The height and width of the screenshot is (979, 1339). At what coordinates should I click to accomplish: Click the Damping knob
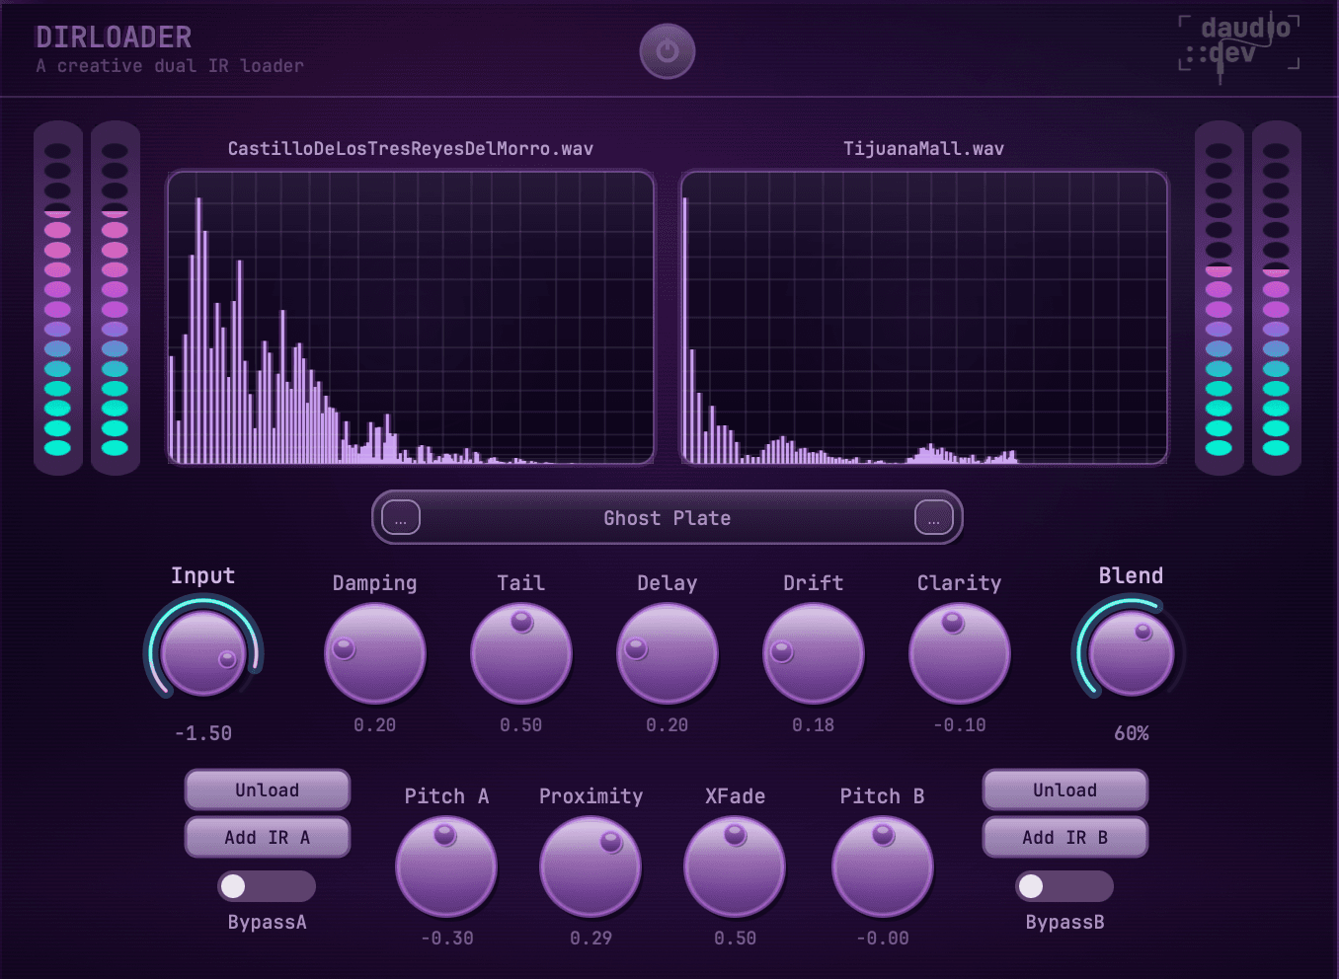coord(375,653)
